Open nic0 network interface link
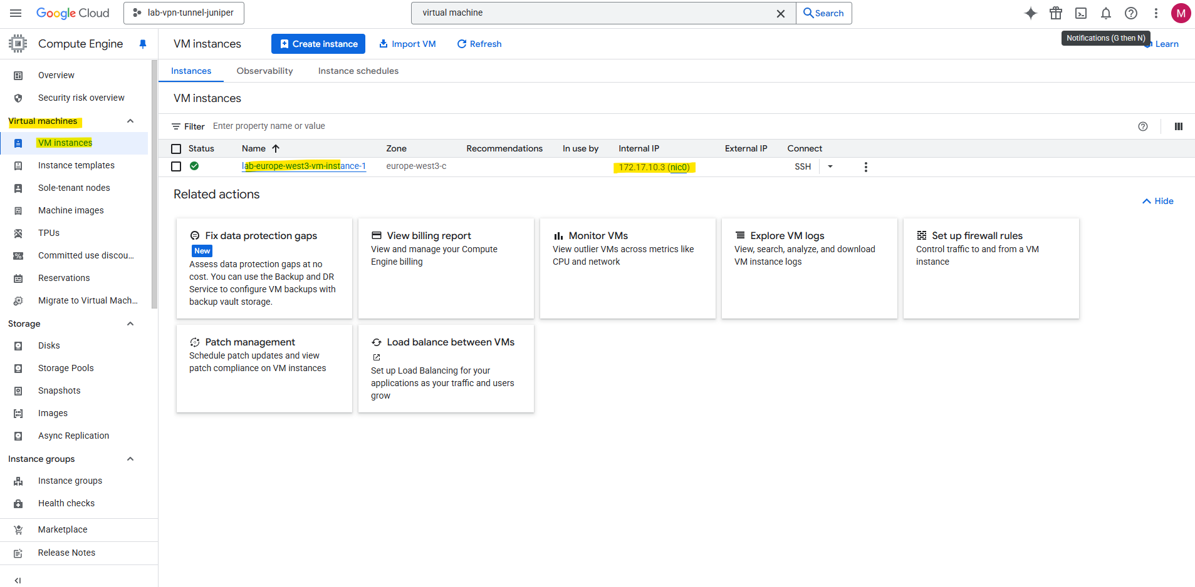 tap(679, 167)
